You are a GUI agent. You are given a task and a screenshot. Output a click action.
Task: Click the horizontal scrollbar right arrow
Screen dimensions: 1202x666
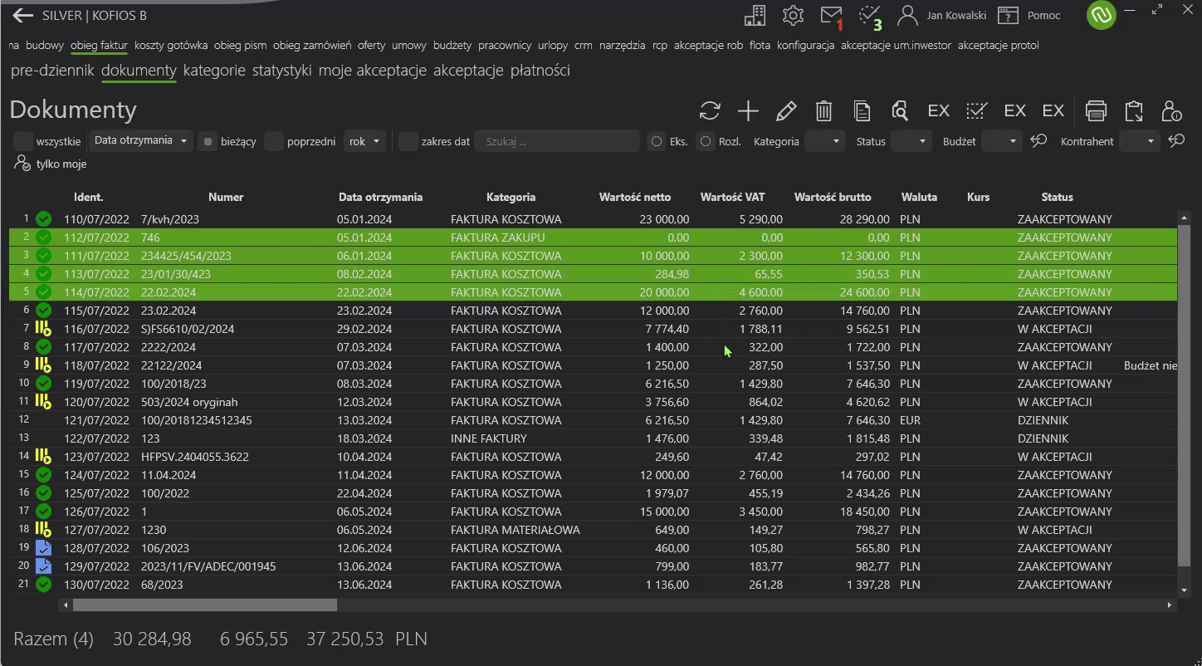click(1170, 605)
